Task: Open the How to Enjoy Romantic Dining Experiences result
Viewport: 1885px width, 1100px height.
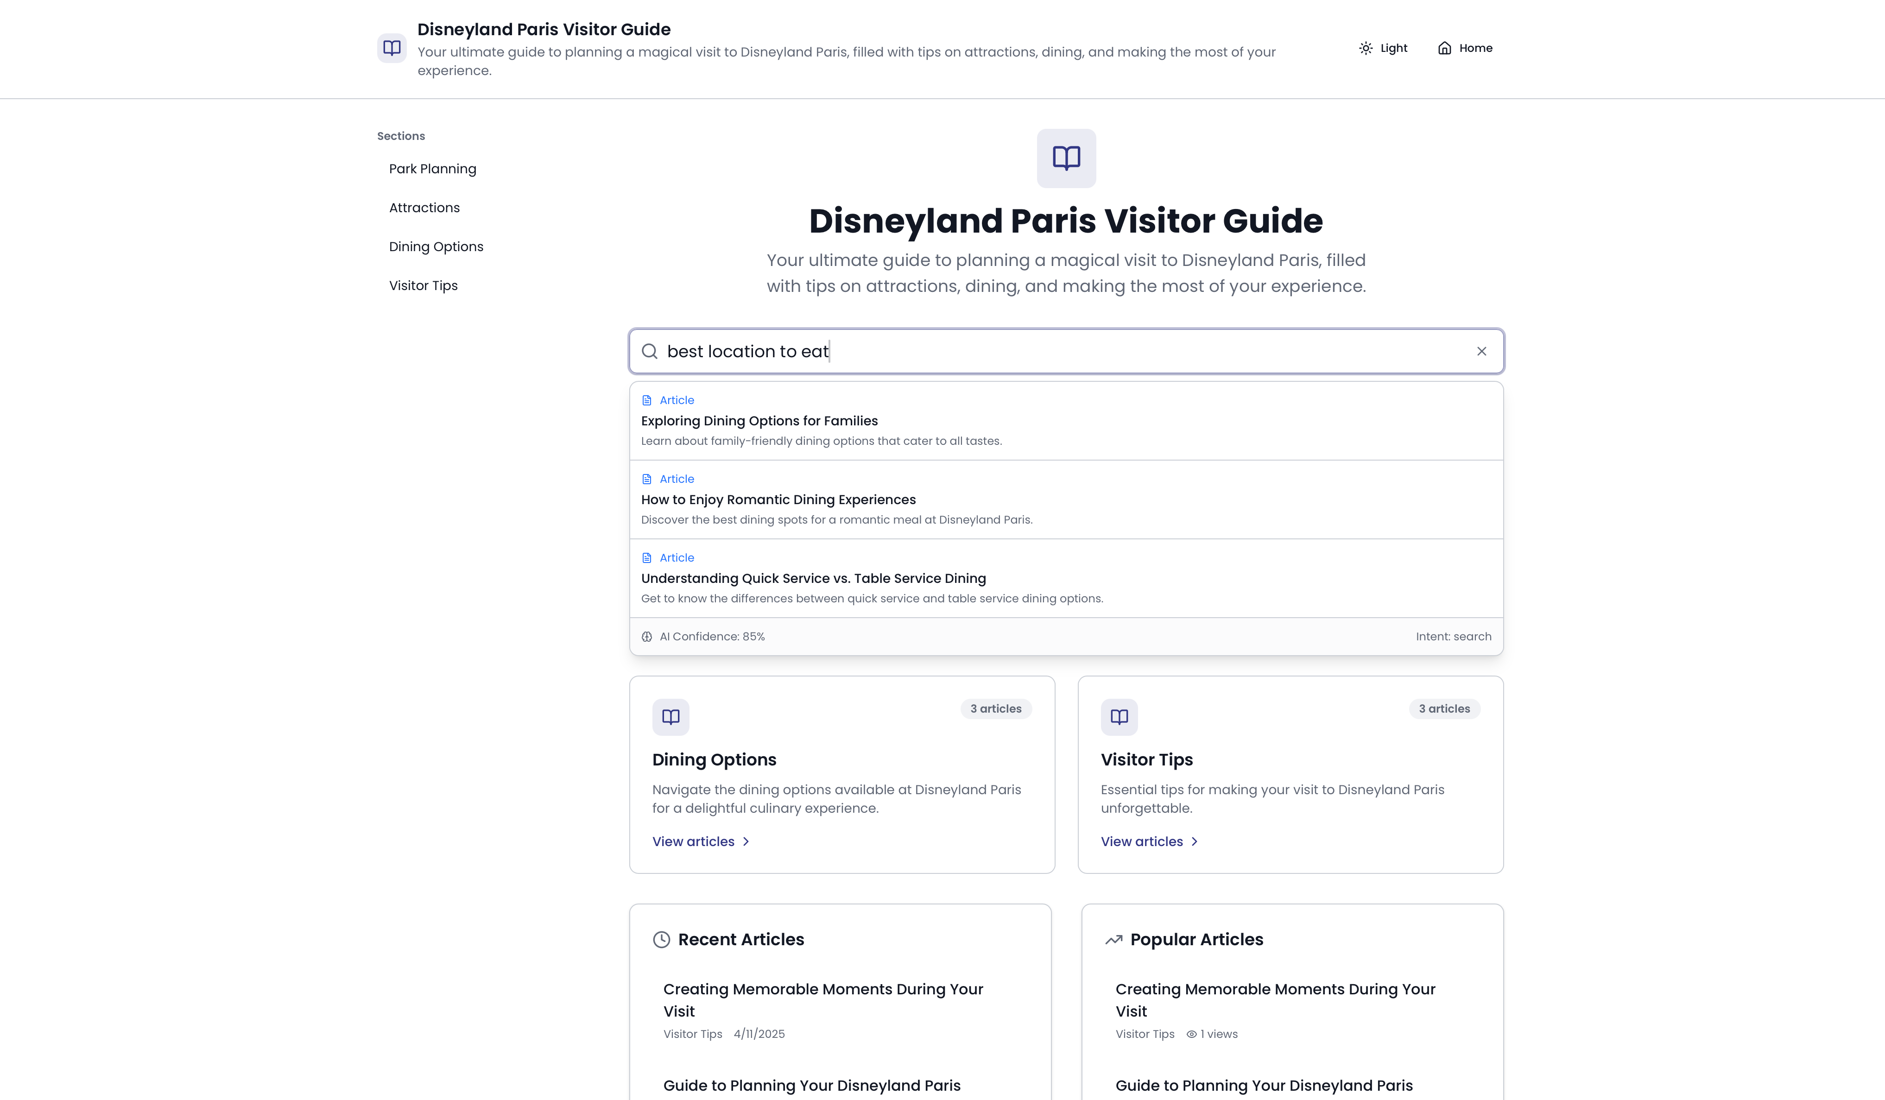Action: tap(778, 499)
